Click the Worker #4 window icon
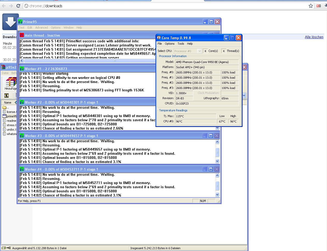Screen dimensions: 327x251 22,169
